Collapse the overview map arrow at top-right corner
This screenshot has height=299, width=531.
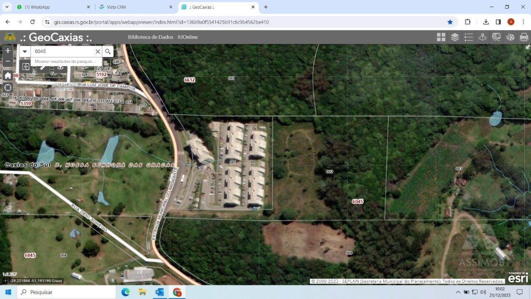(x=528, y=47)
